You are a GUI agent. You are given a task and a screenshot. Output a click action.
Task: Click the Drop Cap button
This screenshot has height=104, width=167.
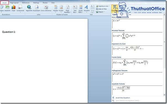coord(93,9)
